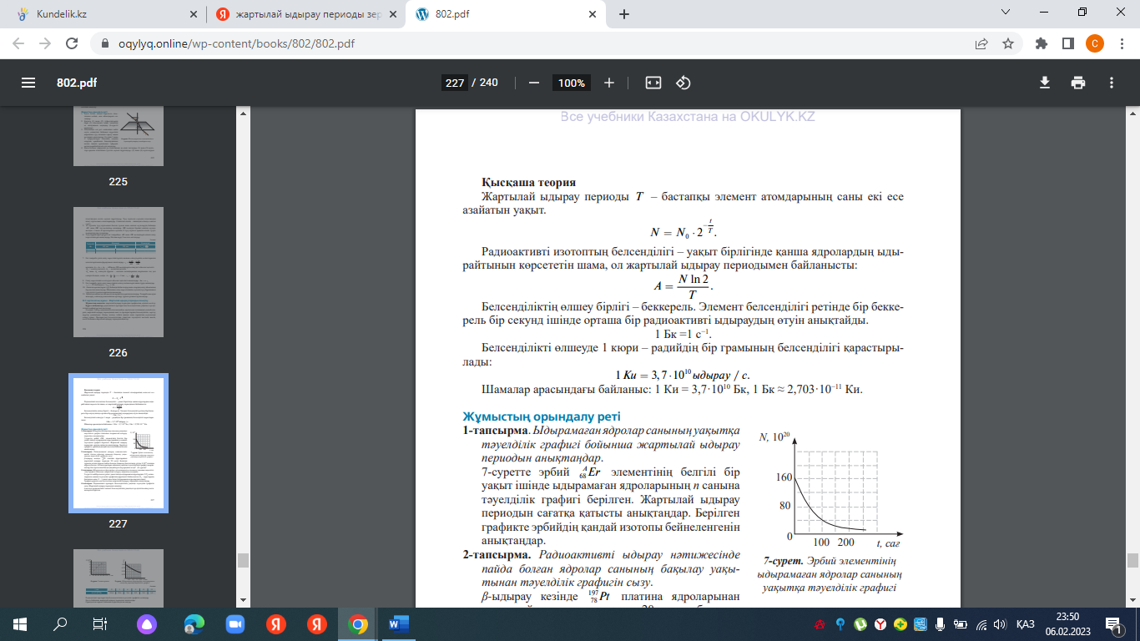Open page 226 thumbnail
The width and height of the screenshot is (1140, 641).
[x=118, y=272]
